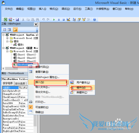Click the Undo arrow icon

[x=43, y=20]
